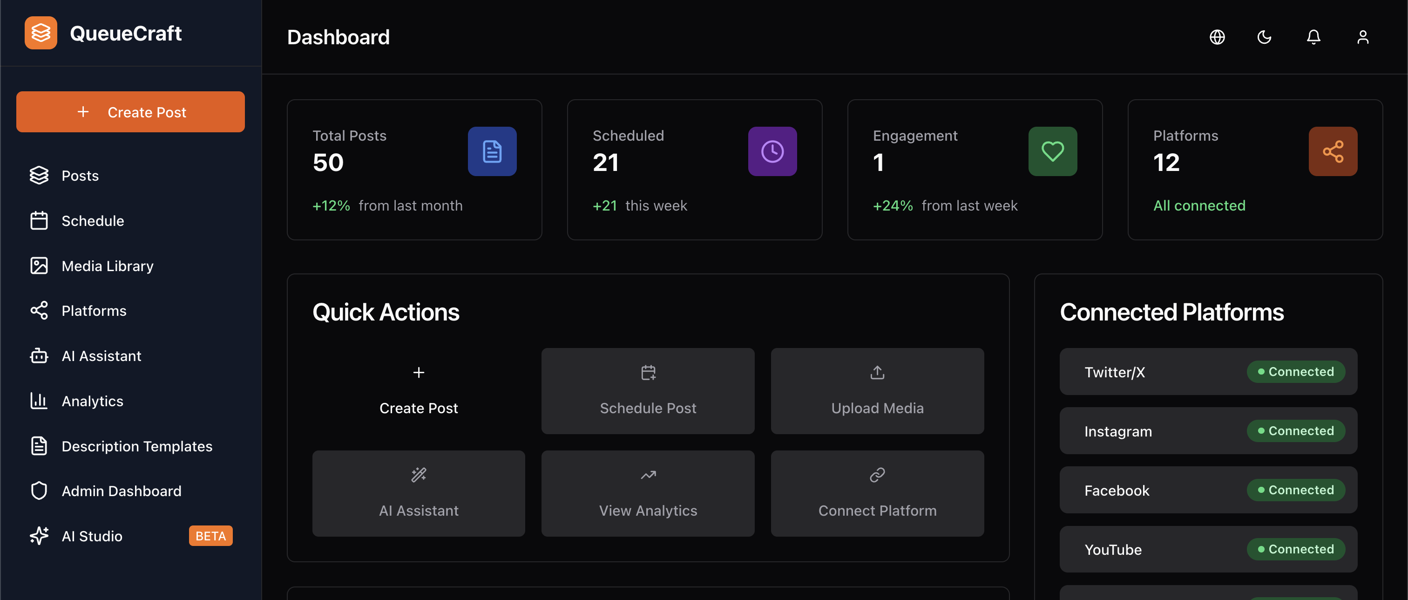Screen dimensions: 1408x600
Task: Open AI Studio sidebar item
Action: coord(131,536)
